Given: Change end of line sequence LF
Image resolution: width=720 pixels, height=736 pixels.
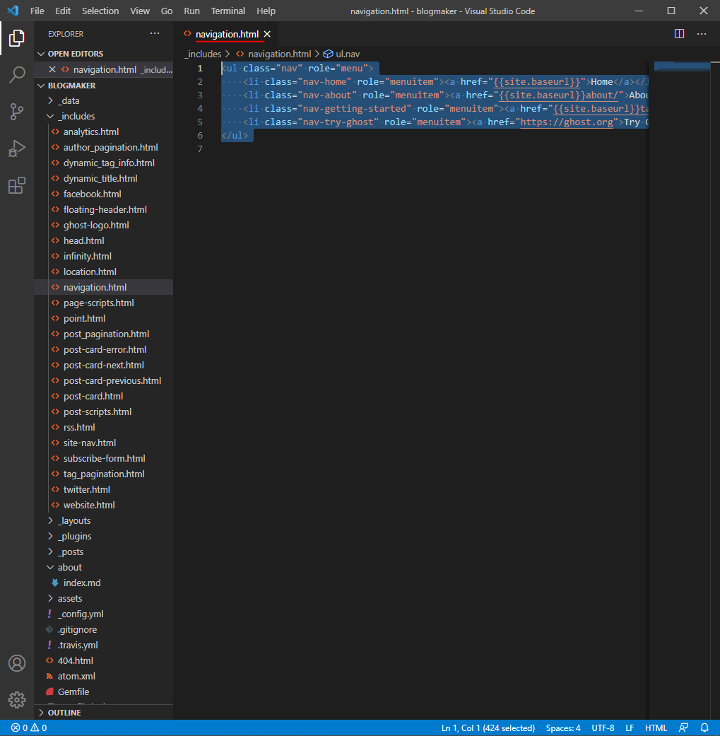Looking at the screenshot, I should pyautogui.click(x=630, y=728).
